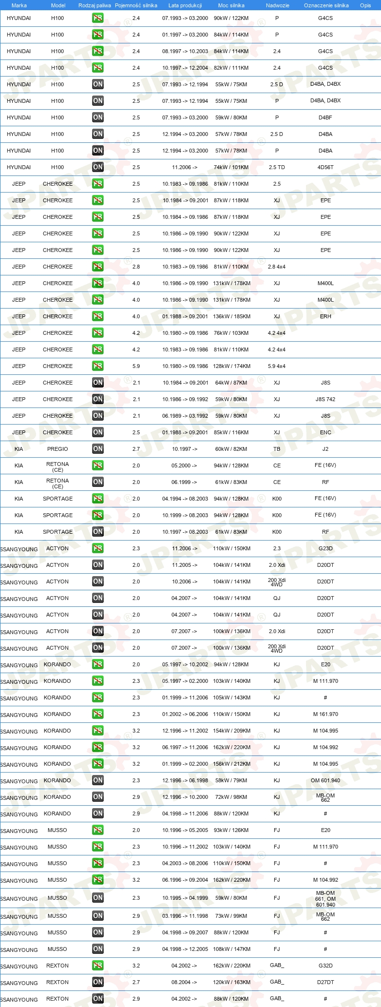
Task: Click the Moc silnika column header
Action: coord(231,5)
